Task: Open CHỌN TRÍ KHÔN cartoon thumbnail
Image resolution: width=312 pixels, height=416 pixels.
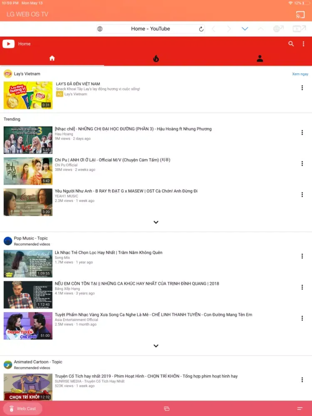Action: [28, 387]
